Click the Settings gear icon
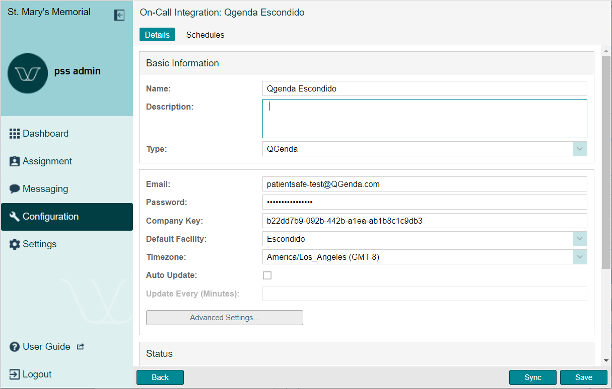Image resolution: width=612 pixels, height=389 pixels. [15, 244]
